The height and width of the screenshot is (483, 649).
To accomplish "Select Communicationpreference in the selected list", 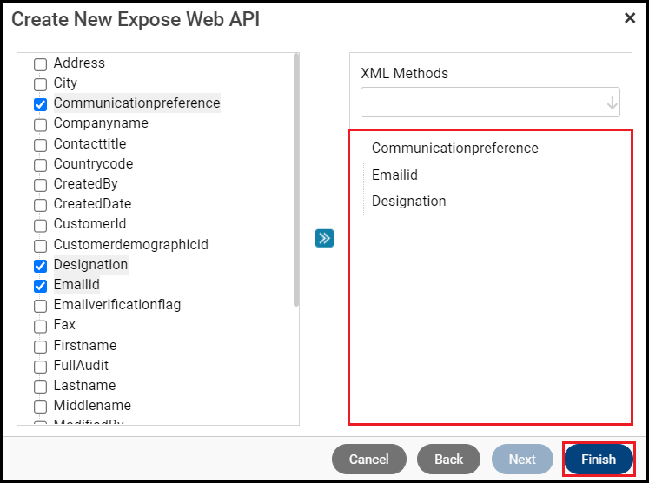I will [x=454, y=149].
